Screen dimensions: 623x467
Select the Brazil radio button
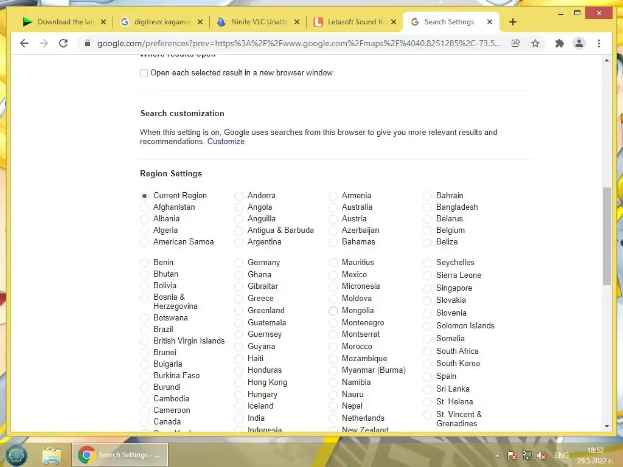pyautogui.click(x=145, y=330)
